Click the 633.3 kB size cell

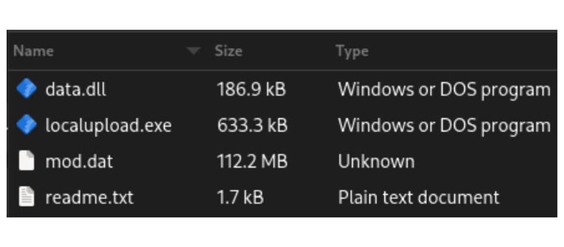tap(252, 125)
